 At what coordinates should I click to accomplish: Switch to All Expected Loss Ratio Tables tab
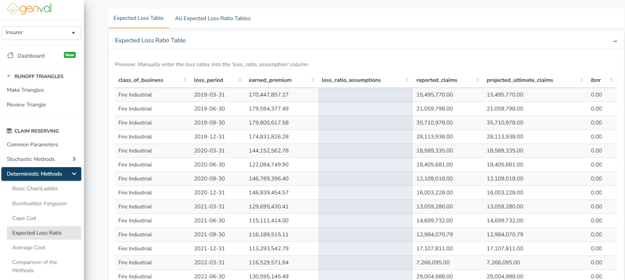[213, 18]
